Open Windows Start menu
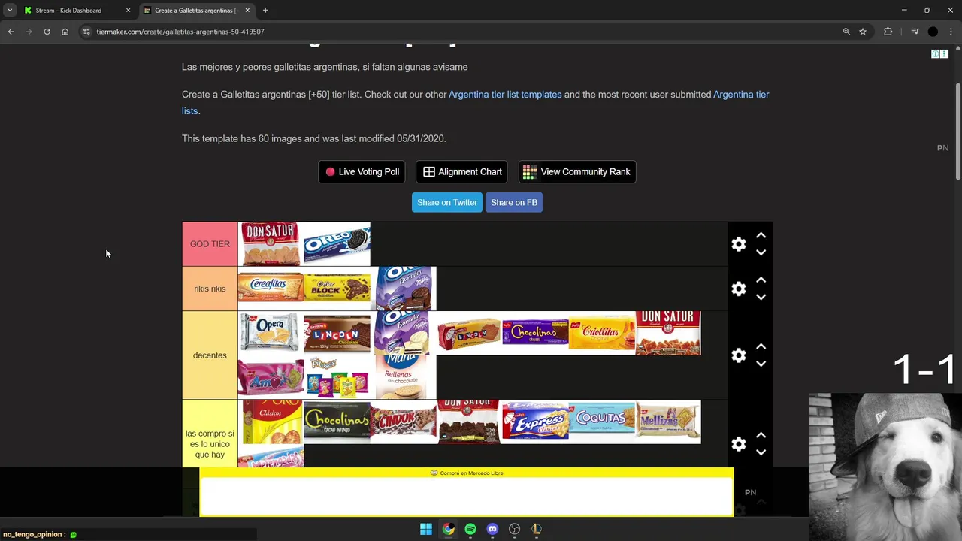Image resolution: width=962 pixels, height=541 pixels. tap(426, 529)
